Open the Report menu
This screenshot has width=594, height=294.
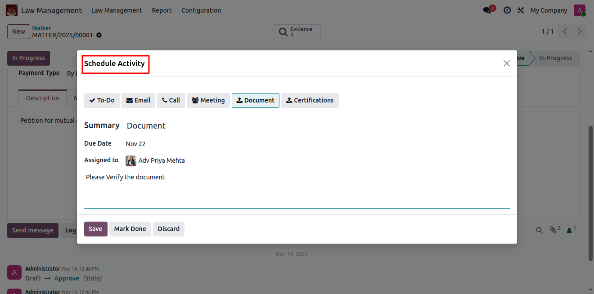[x=162, y=10]
